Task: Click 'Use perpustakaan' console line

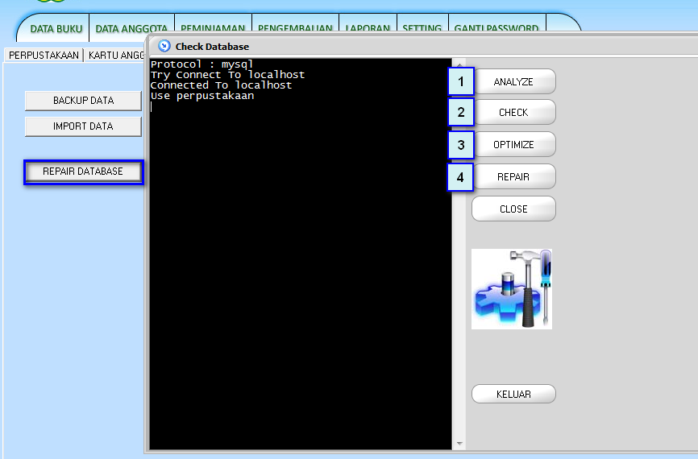Action: (x=202, y=96)
